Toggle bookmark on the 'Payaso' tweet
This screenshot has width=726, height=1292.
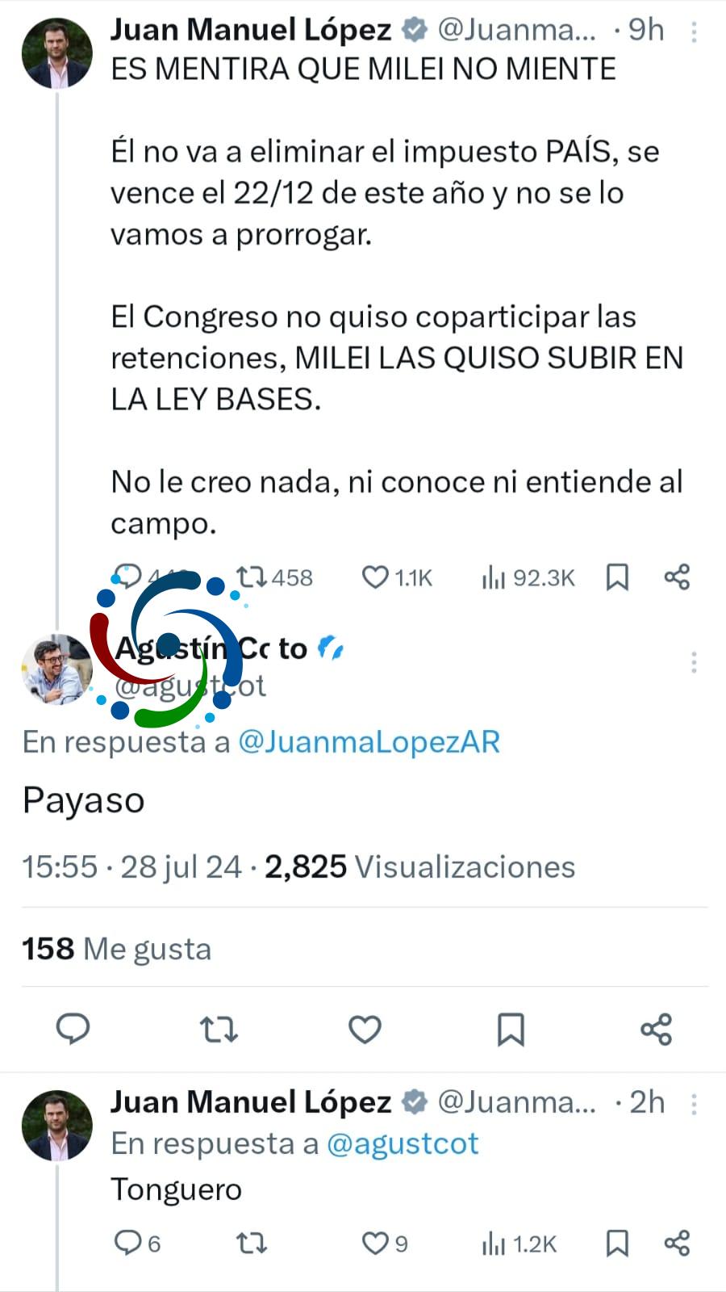pos(511,1030)
